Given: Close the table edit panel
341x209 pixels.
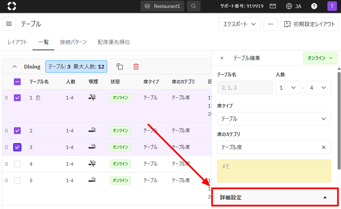Looking at the screenshot, I should pos(222,58).
